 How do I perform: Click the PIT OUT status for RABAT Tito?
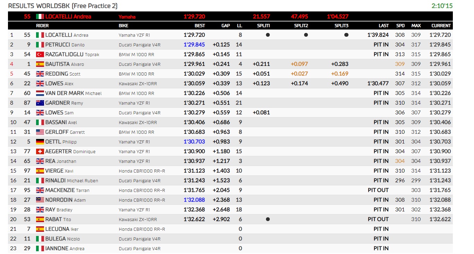coord(378,219)
